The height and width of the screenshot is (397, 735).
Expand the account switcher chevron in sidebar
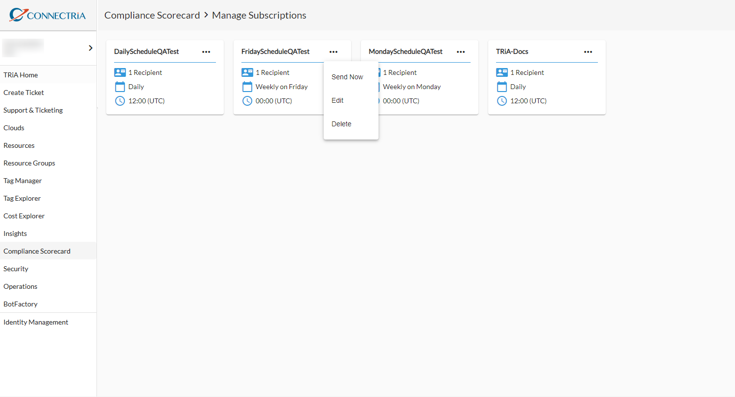point(91,48)
